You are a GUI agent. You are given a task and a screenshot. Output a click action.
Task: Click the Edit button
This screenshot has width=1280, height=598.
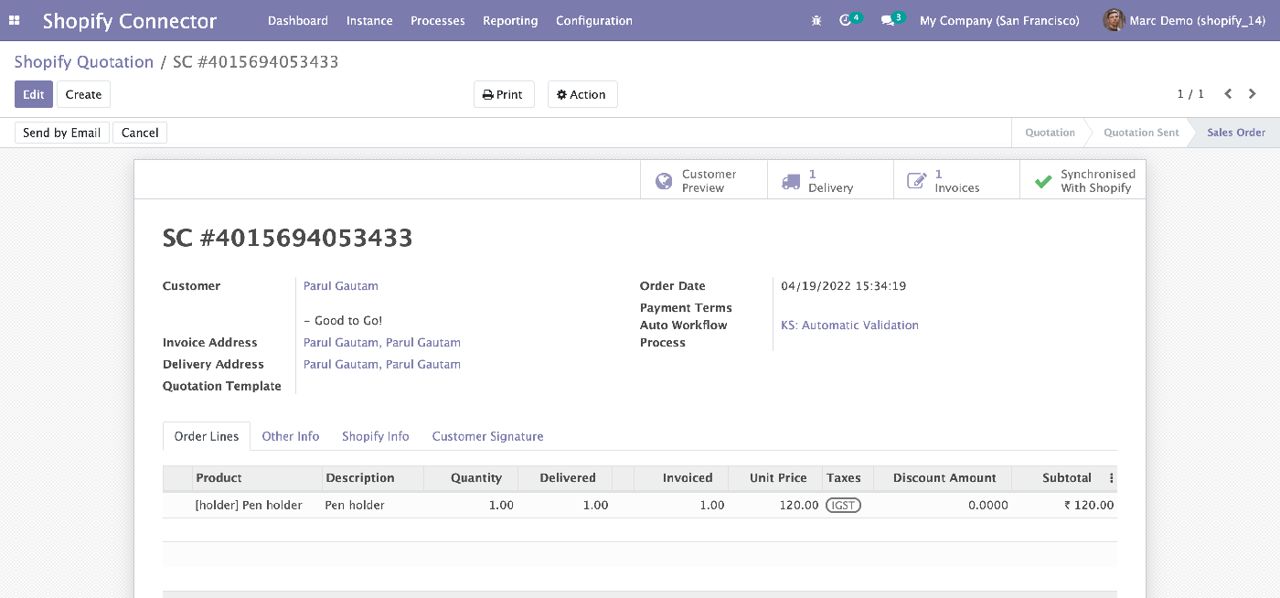[34, 94]
